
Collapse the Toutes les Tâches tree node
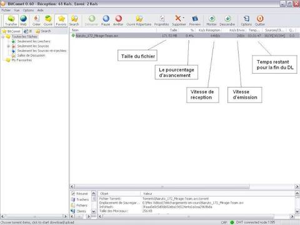click(3, 37)
